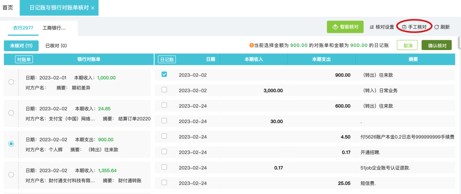Click 确认核对 to confirm reconciliation
Screen dimensions: 461x194
point(436,45)
